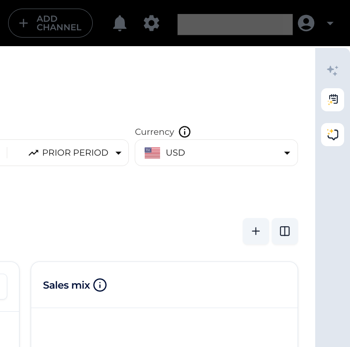Click the user profile avatar icon
Viewport: 350px width, 347px height.
pos(306,23)
